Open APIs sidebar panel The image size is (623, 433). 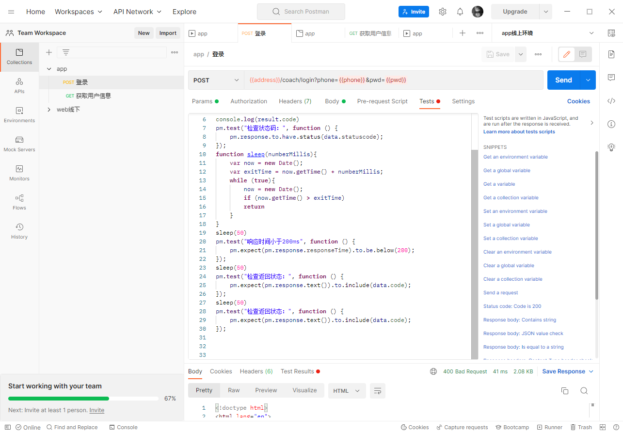(x=19, y=86)
